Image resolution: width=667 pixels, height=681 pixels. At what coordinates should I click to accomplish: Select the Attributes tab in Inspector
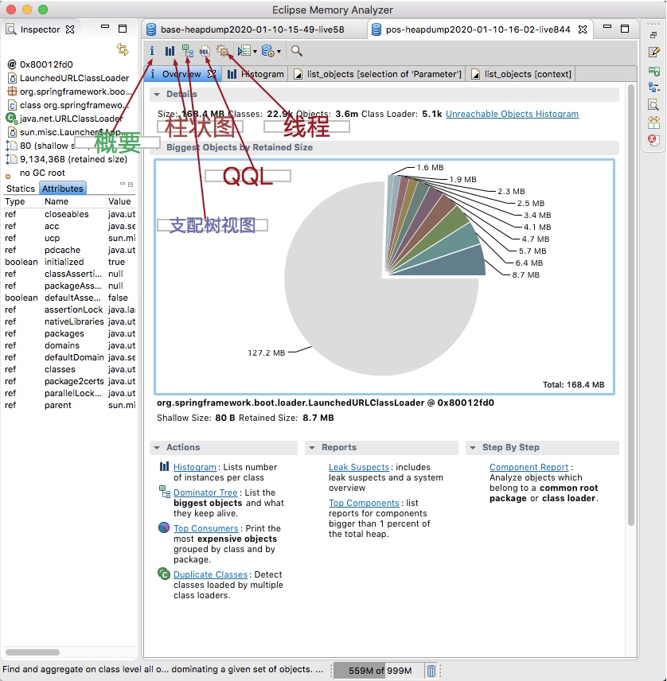[x=63, y=189]
